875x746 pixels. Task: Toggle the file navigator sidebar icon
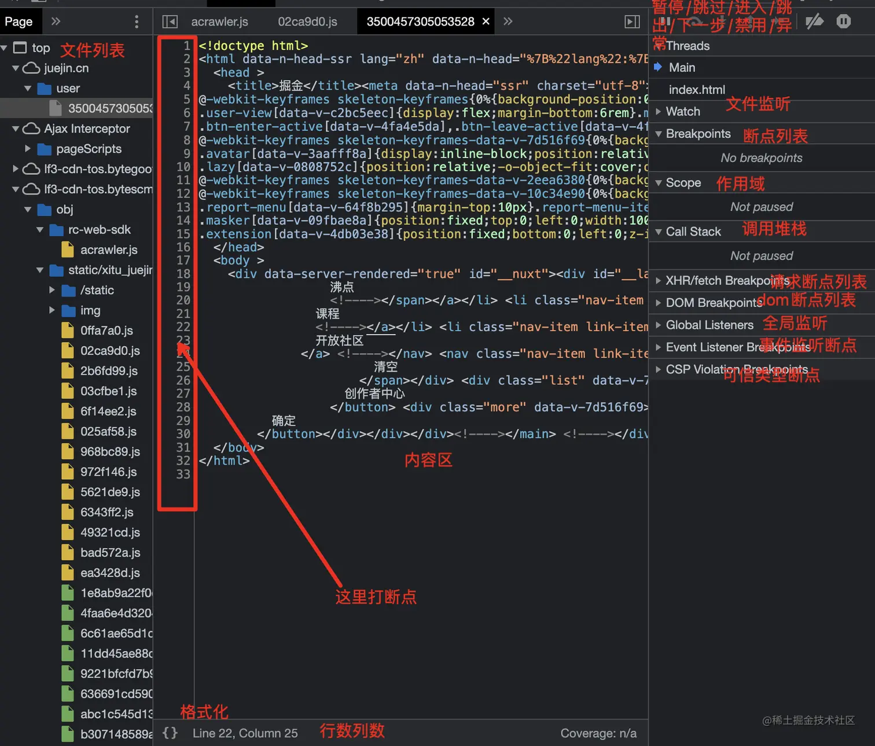pos(170,22)
